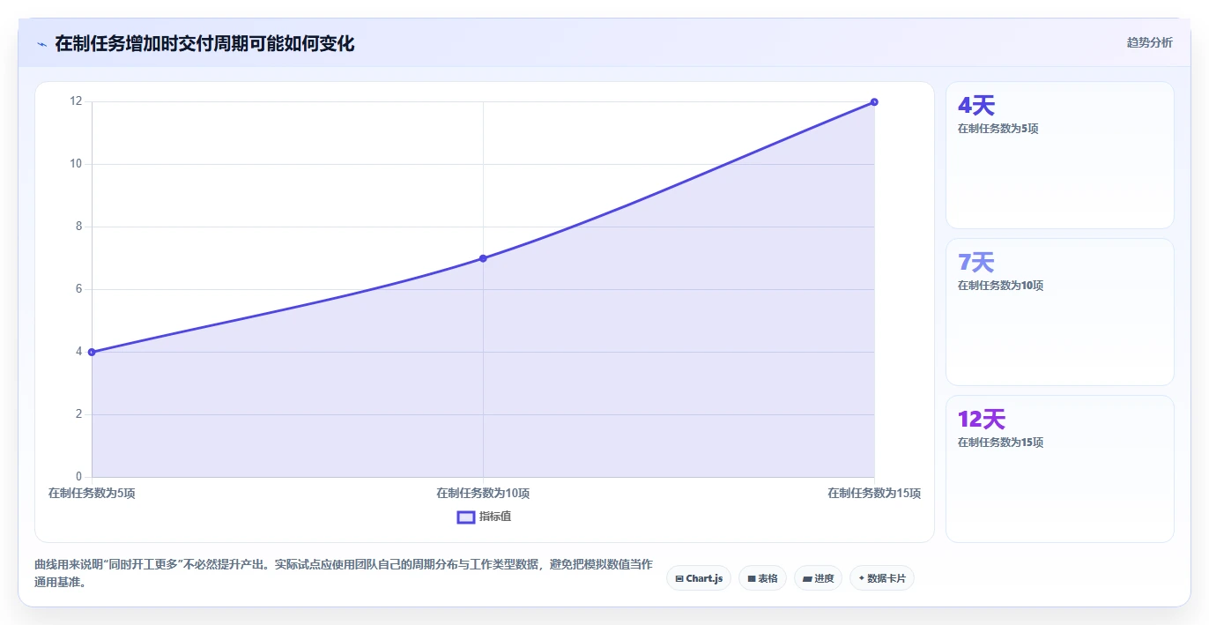The width and height of the screenshot is (1209, 625).
Task: Click the x-axis label 在制任务数为5项
Action: click(x=92, y=494)
